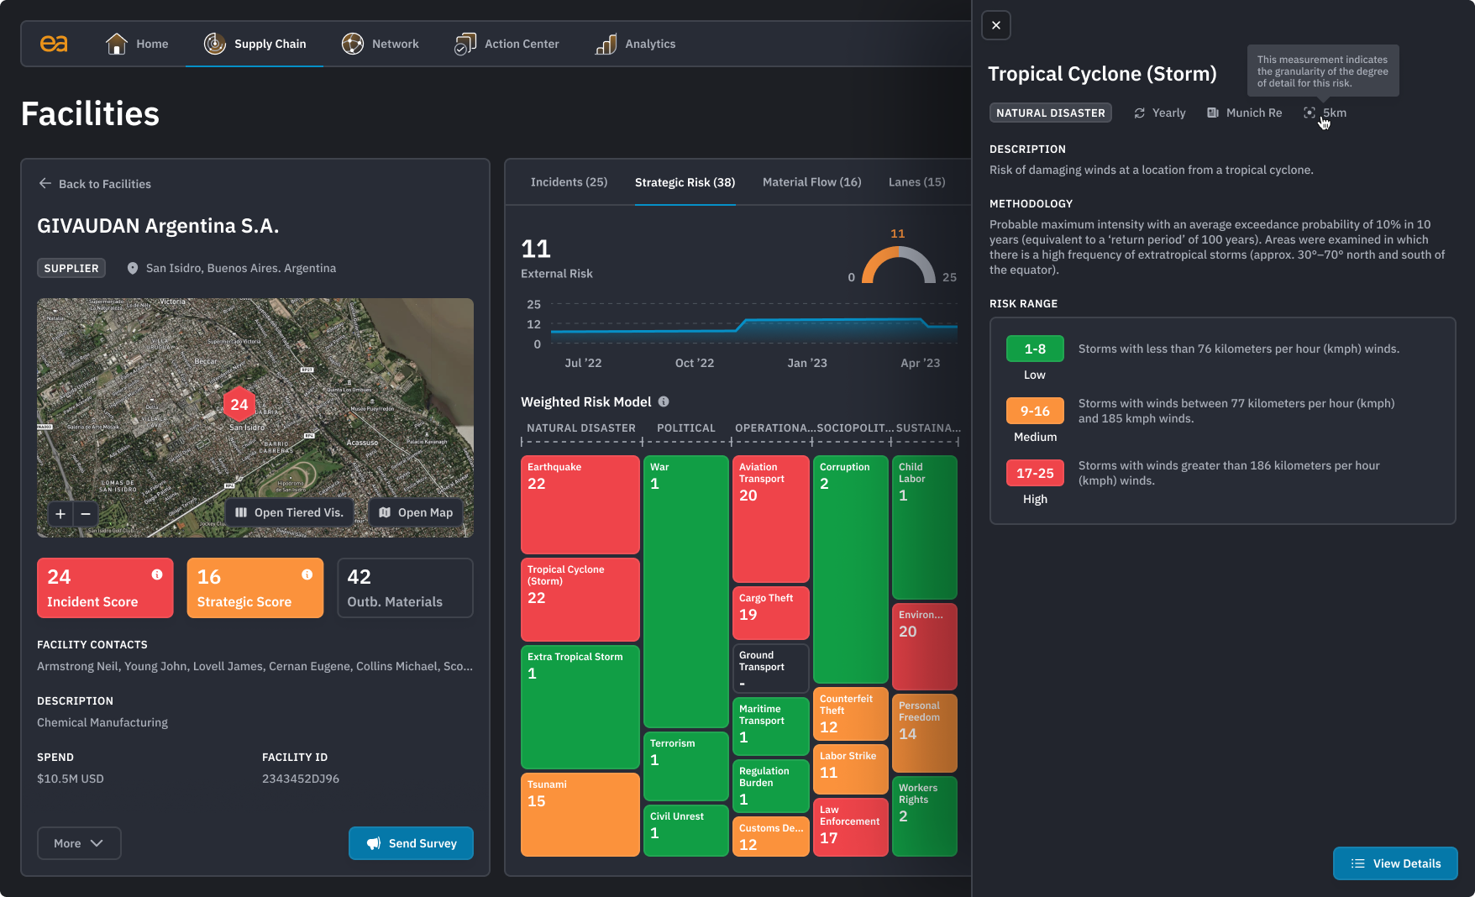Select the Aviation Transport 20 tile
This screenshot has width=1475, height=897.
pyautogui.click(x=771, y=519)
